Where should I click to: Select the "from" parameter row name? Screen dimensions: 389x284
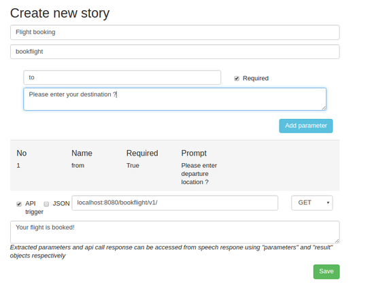click(78, 166)
